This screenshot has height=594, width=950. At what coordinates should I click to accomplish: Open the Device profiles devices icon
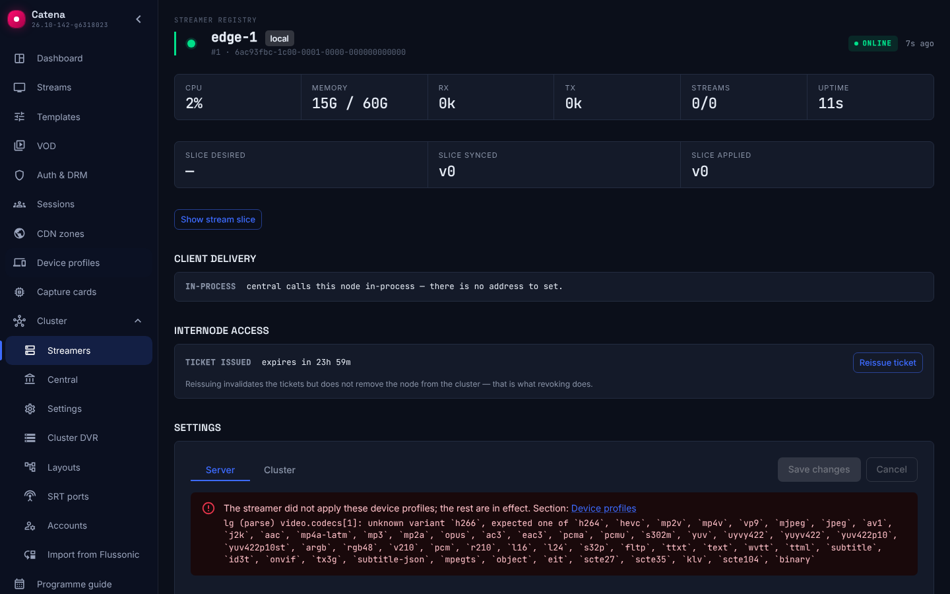20,263
